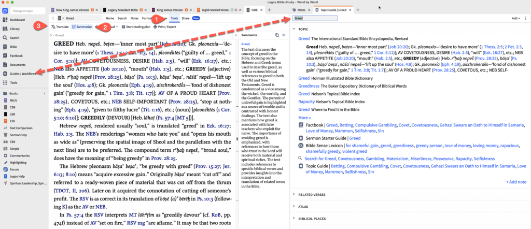Select the Notes panel tab
Image resolution: width=531 pixels, height=229 pixels.
tap(297, 10)
